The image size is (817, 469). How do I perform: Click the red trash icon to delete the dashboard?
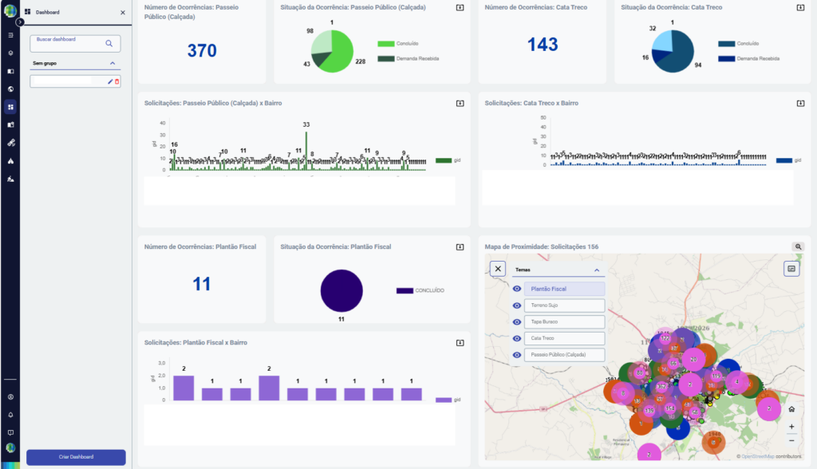[116, 81]
